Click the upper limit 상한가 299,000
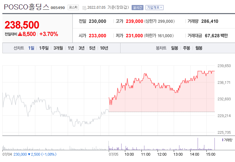The width and height of the screenshot is (235, 162). tap(160, 21)
